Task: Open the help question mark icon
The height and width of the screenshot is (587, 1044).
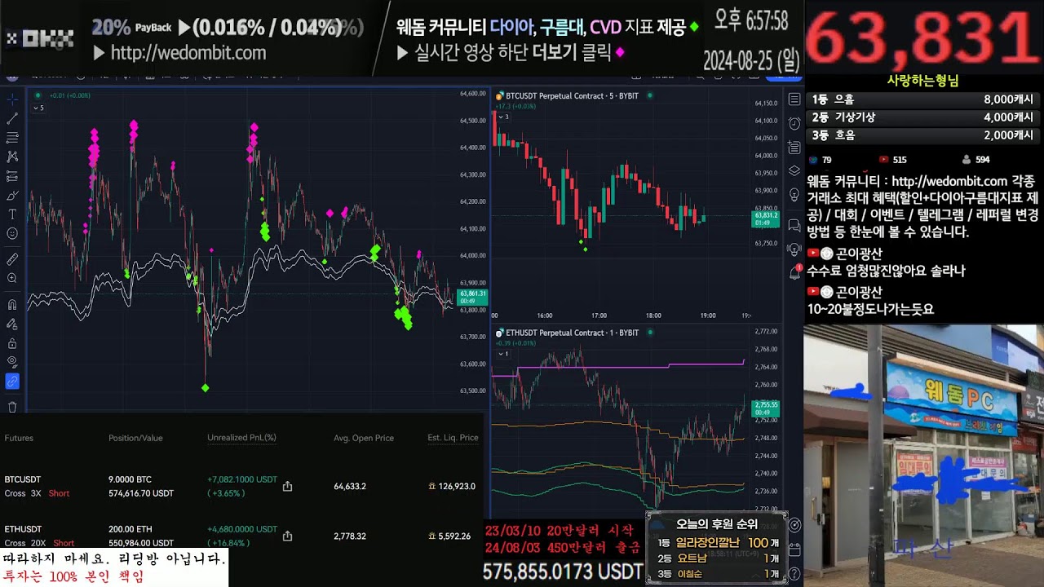Action: [794, 573]
